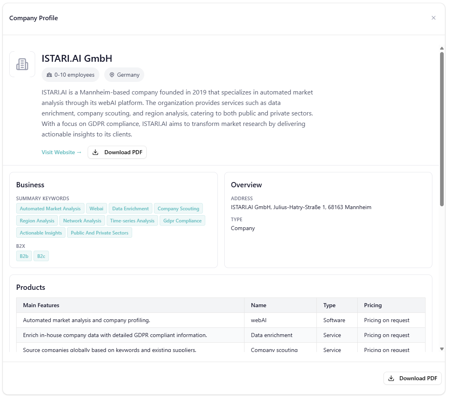Select the Gdpr Compliance keyword tag
This screenshot has width=453, height=398.
click(x=182, y=221)
